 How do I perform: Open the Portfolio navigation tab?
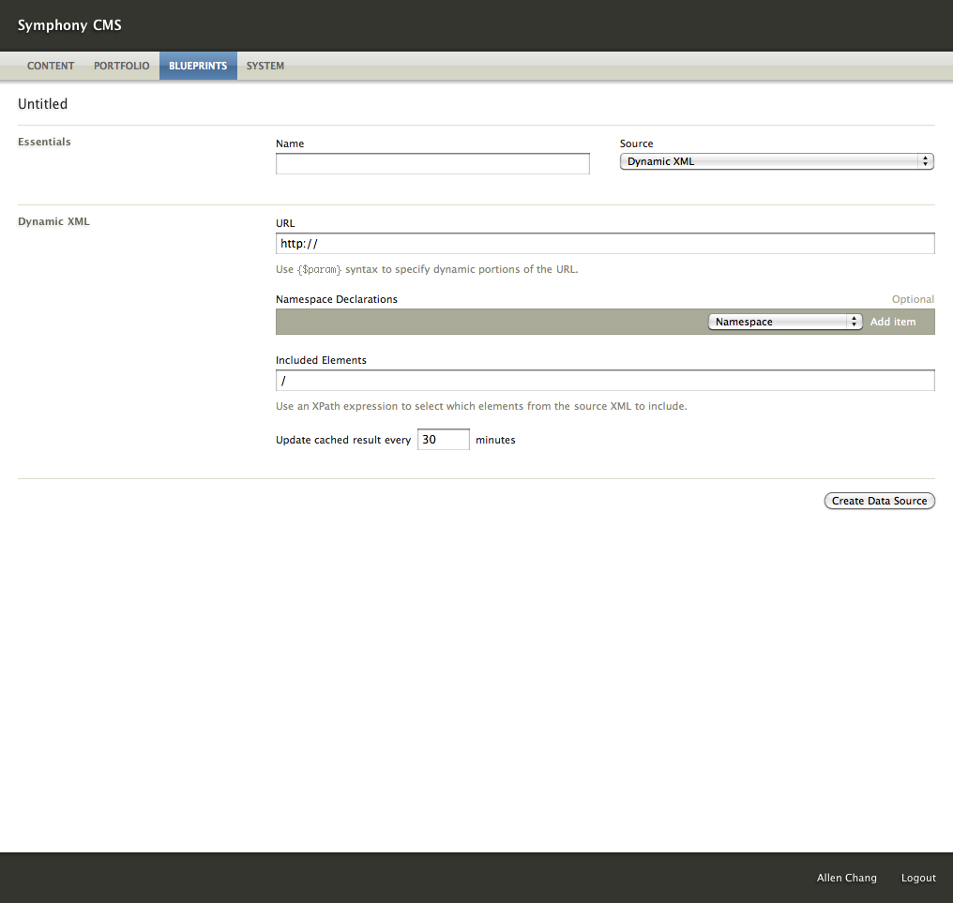click(x=122, y=67)
